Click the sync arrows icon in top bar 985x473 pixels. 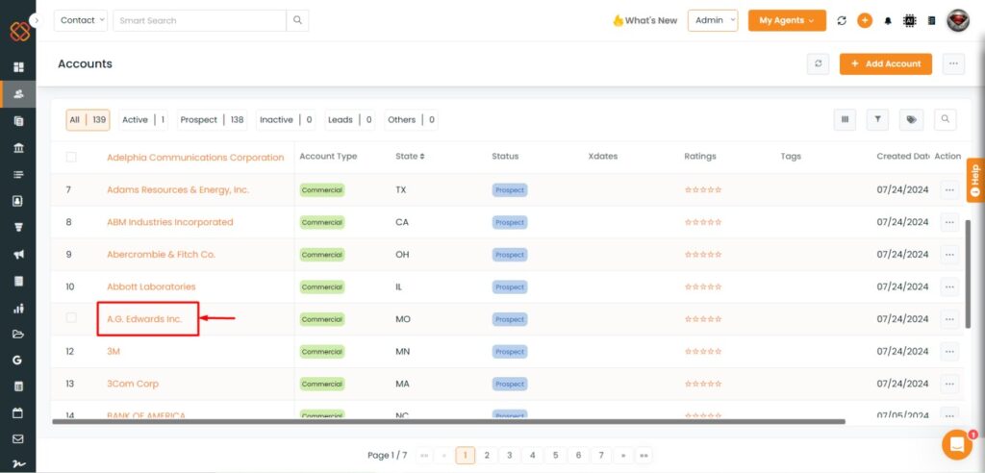(842, 21)
